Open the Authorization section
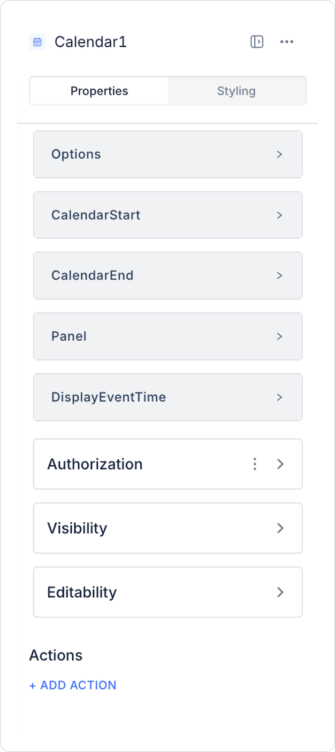 click(x=168, y=464)
